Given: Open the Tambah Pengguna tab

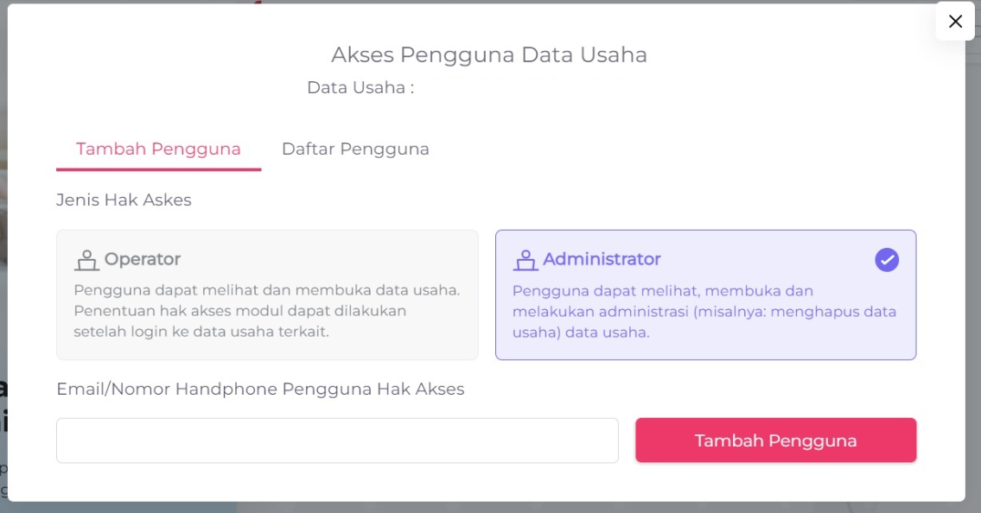Looking at the screenshot, I should 158,149.
